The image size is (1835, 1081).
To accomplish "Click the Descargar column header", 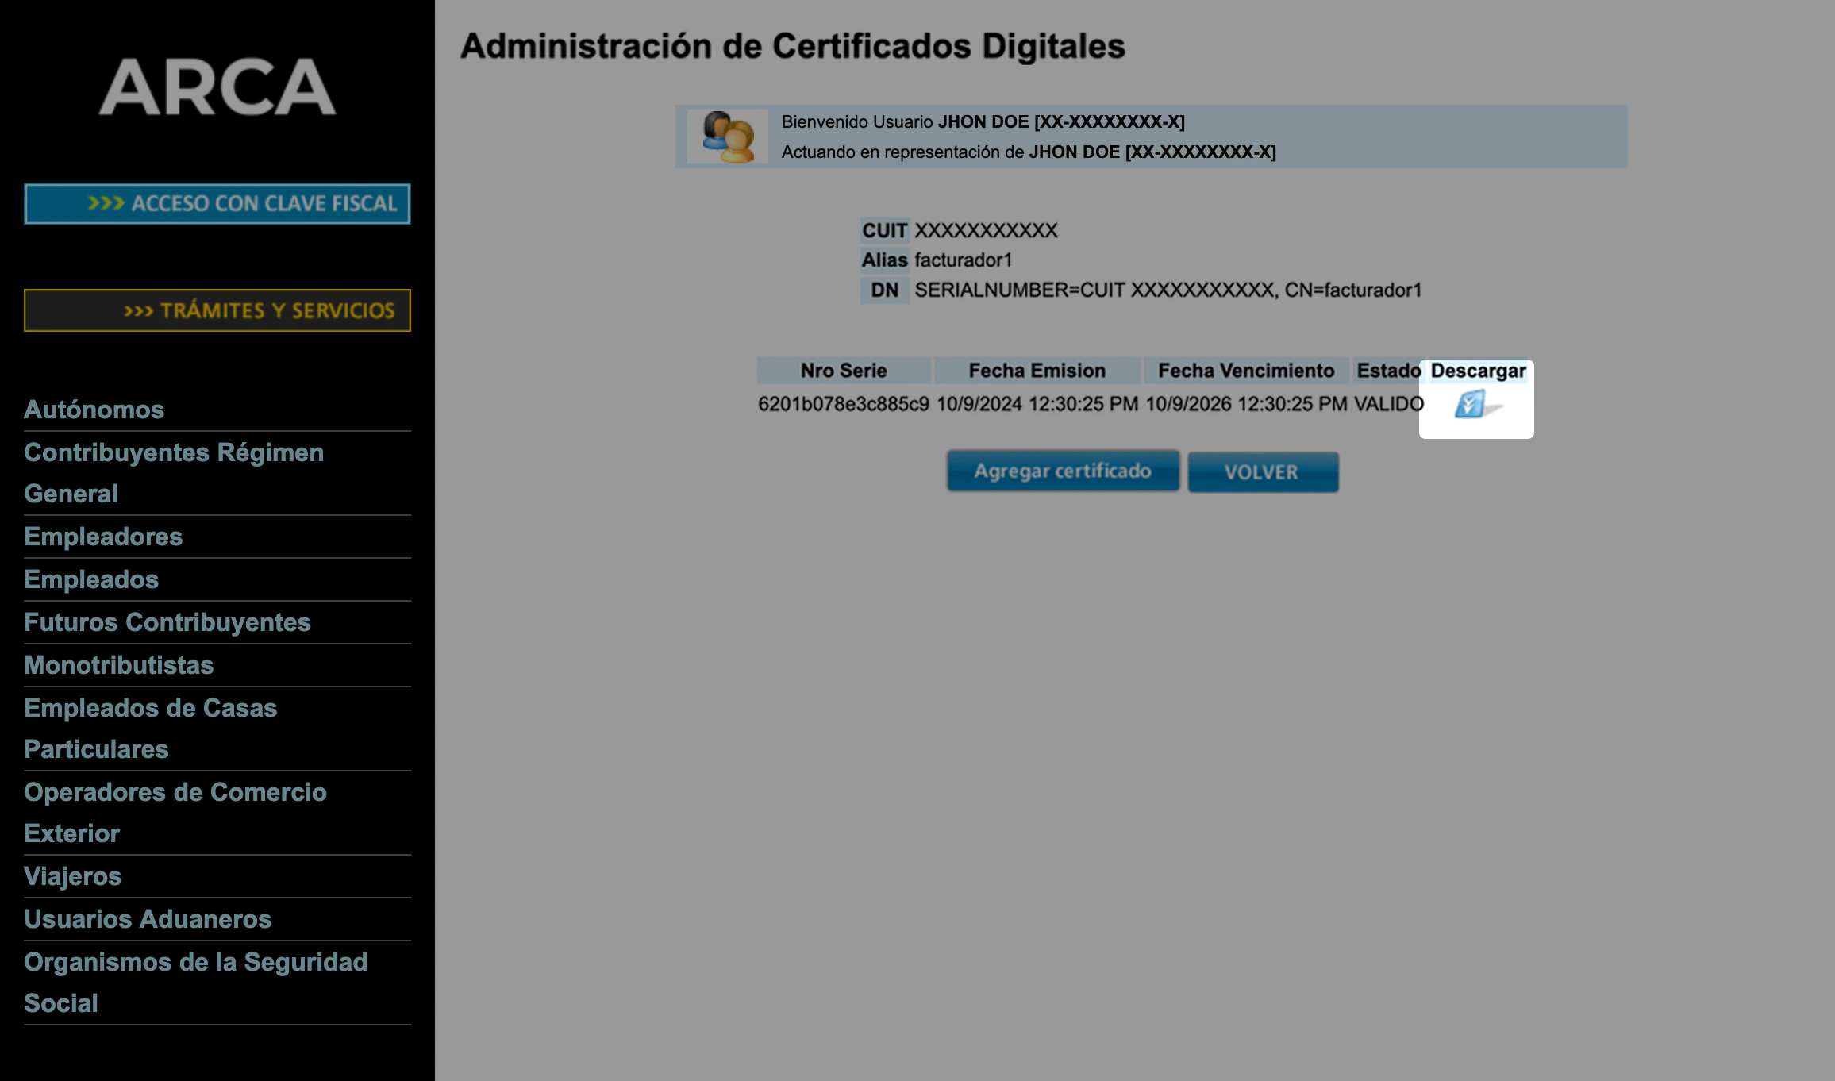I will click(x=1478, y=371).
